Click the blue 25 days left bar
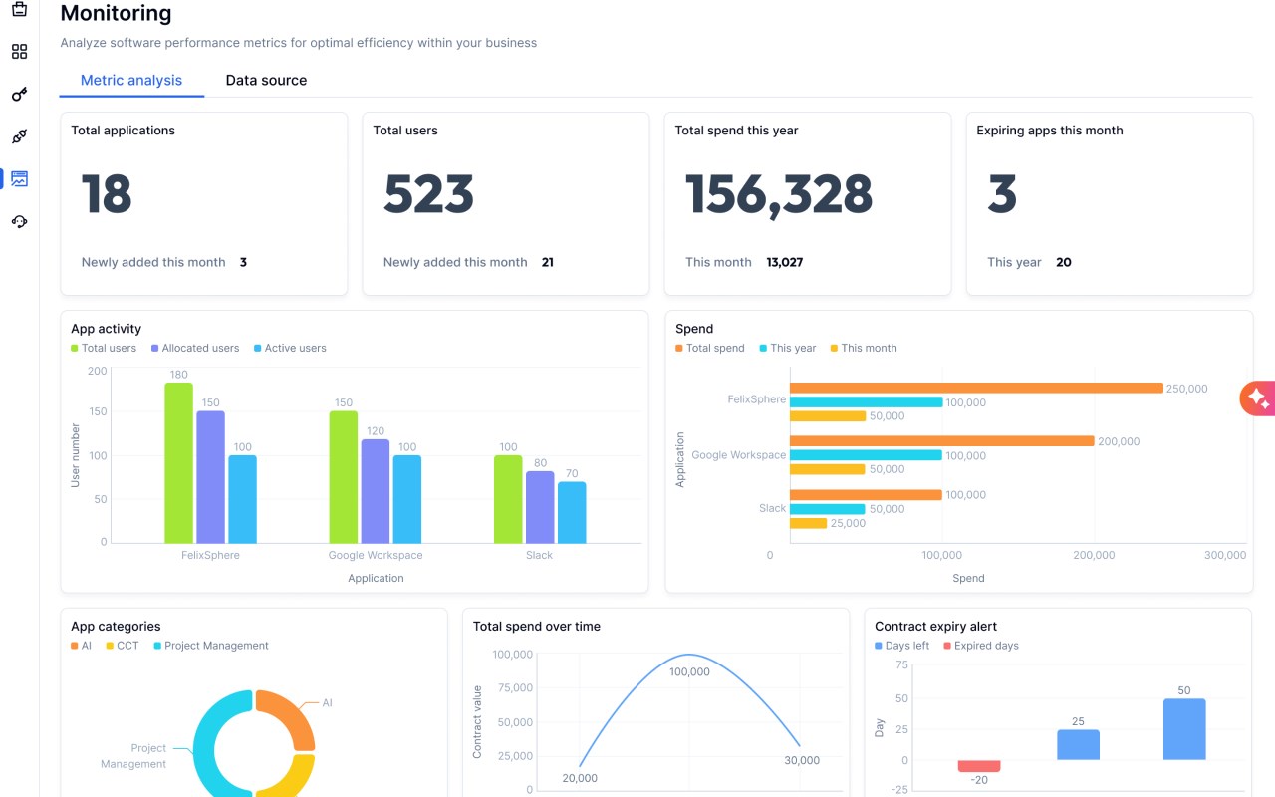 pyautogui.click(x=1079, y=745)
